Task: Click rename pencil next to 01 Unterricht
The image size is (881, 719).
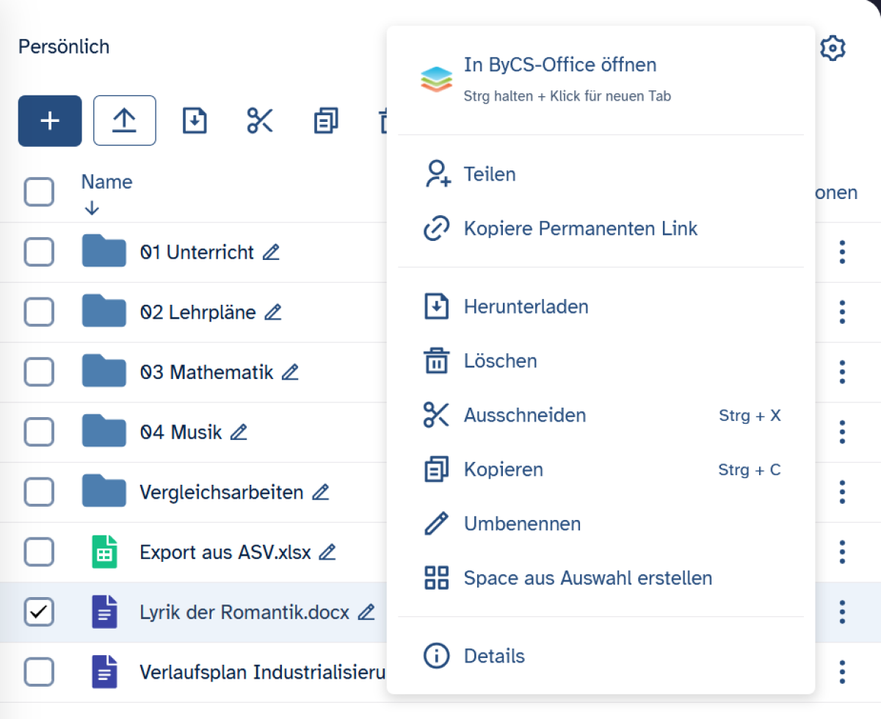Action: 271,253
